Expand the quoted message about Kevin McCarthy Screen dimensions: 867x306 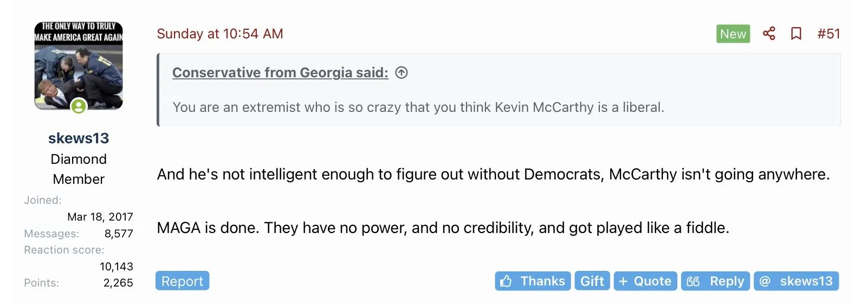(418, 107)
